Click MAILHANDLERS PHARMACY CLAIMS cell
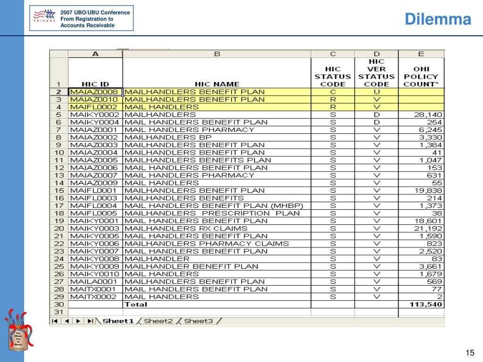 click(217, 244)
